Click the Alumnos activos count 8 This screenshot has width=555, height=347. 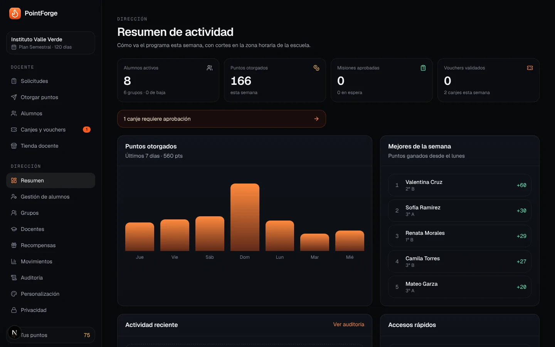(128, 81)
